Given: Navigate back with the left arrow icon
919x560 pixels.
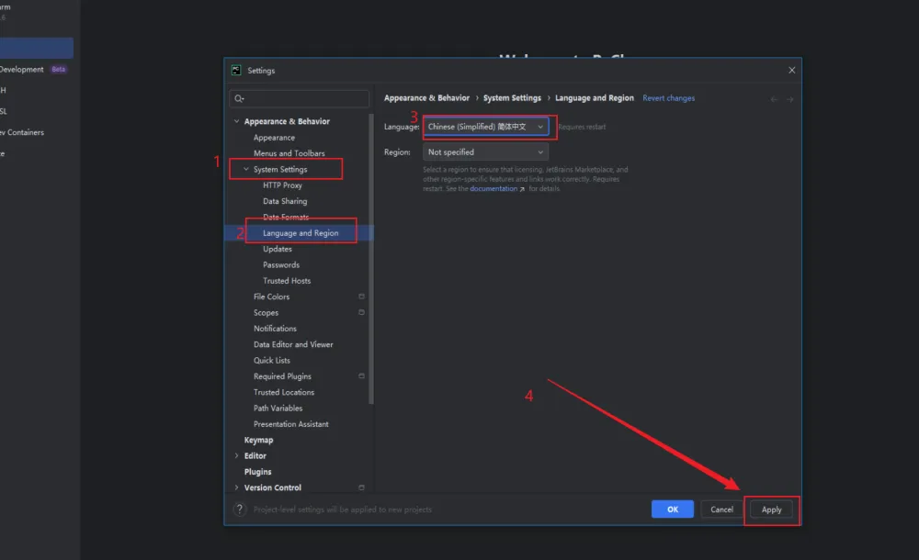Looking at the screenshot, I should tap(774, 99).
